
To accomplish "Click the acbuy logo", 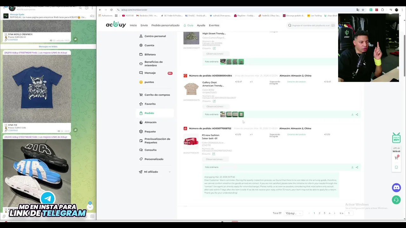I will (x=116, y=25).
